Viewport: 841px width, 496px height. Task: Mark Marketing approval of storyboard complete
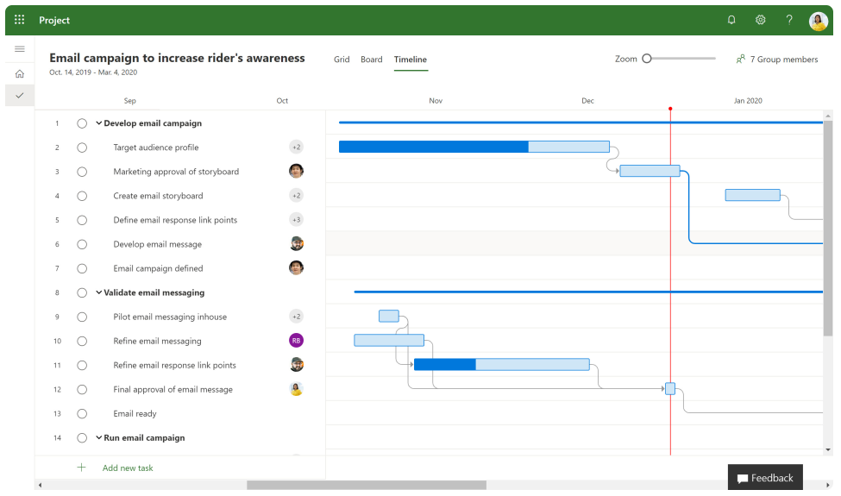(x=82, y=172)
